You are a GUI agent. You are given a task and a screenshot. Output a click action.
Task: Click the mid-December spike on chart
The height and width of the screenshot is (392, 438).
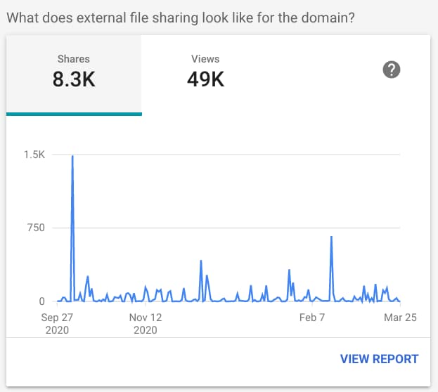(x=201, y=261)
